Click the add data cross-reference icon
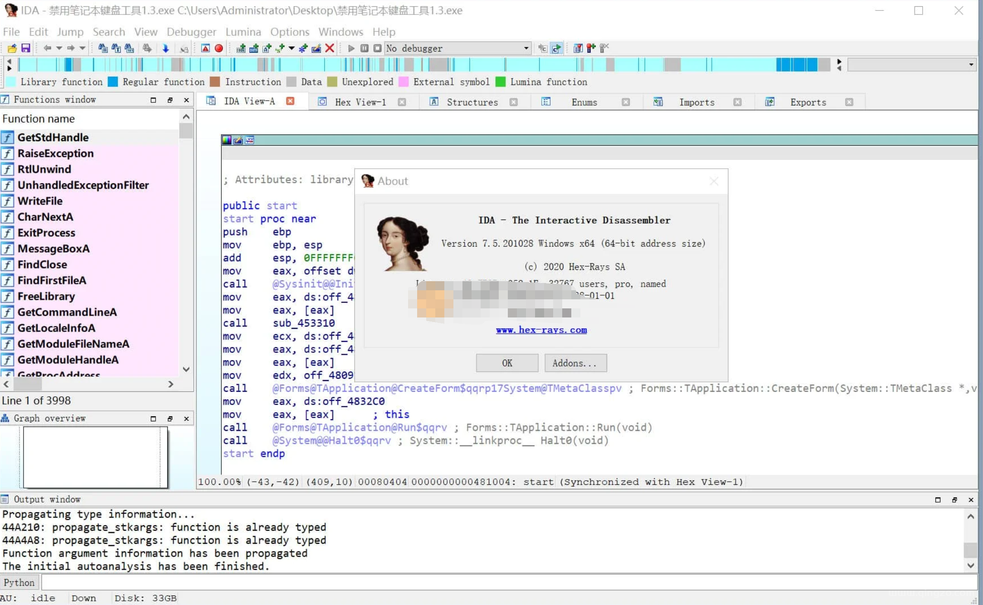The height and width of the screenshot is (605, 983). point(254,48)
